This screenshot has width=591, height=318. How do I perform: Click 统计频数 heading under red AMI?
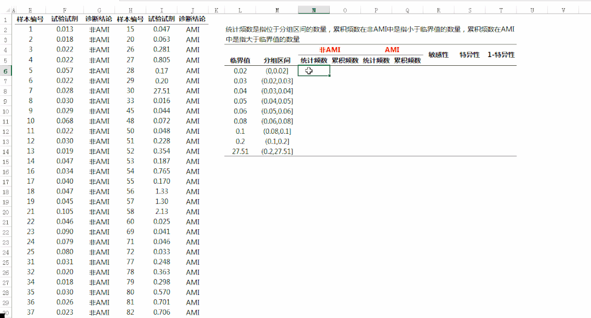pyautogui.click(x=376, y=60)
